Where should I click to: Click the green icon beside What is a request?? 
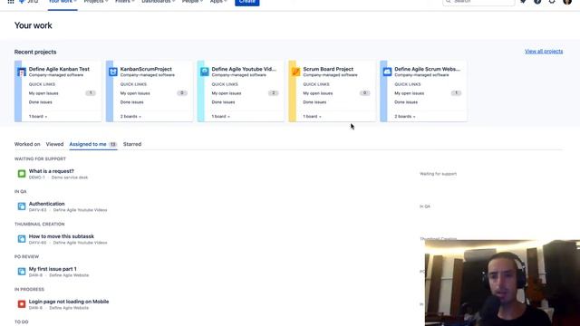point(22,173)
